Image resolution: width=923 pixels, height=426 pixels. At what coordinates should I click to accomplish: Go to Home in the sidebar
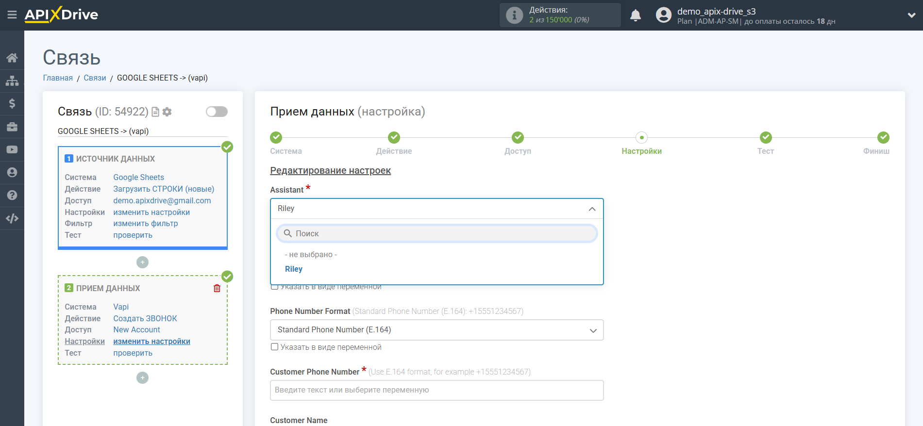12,58
